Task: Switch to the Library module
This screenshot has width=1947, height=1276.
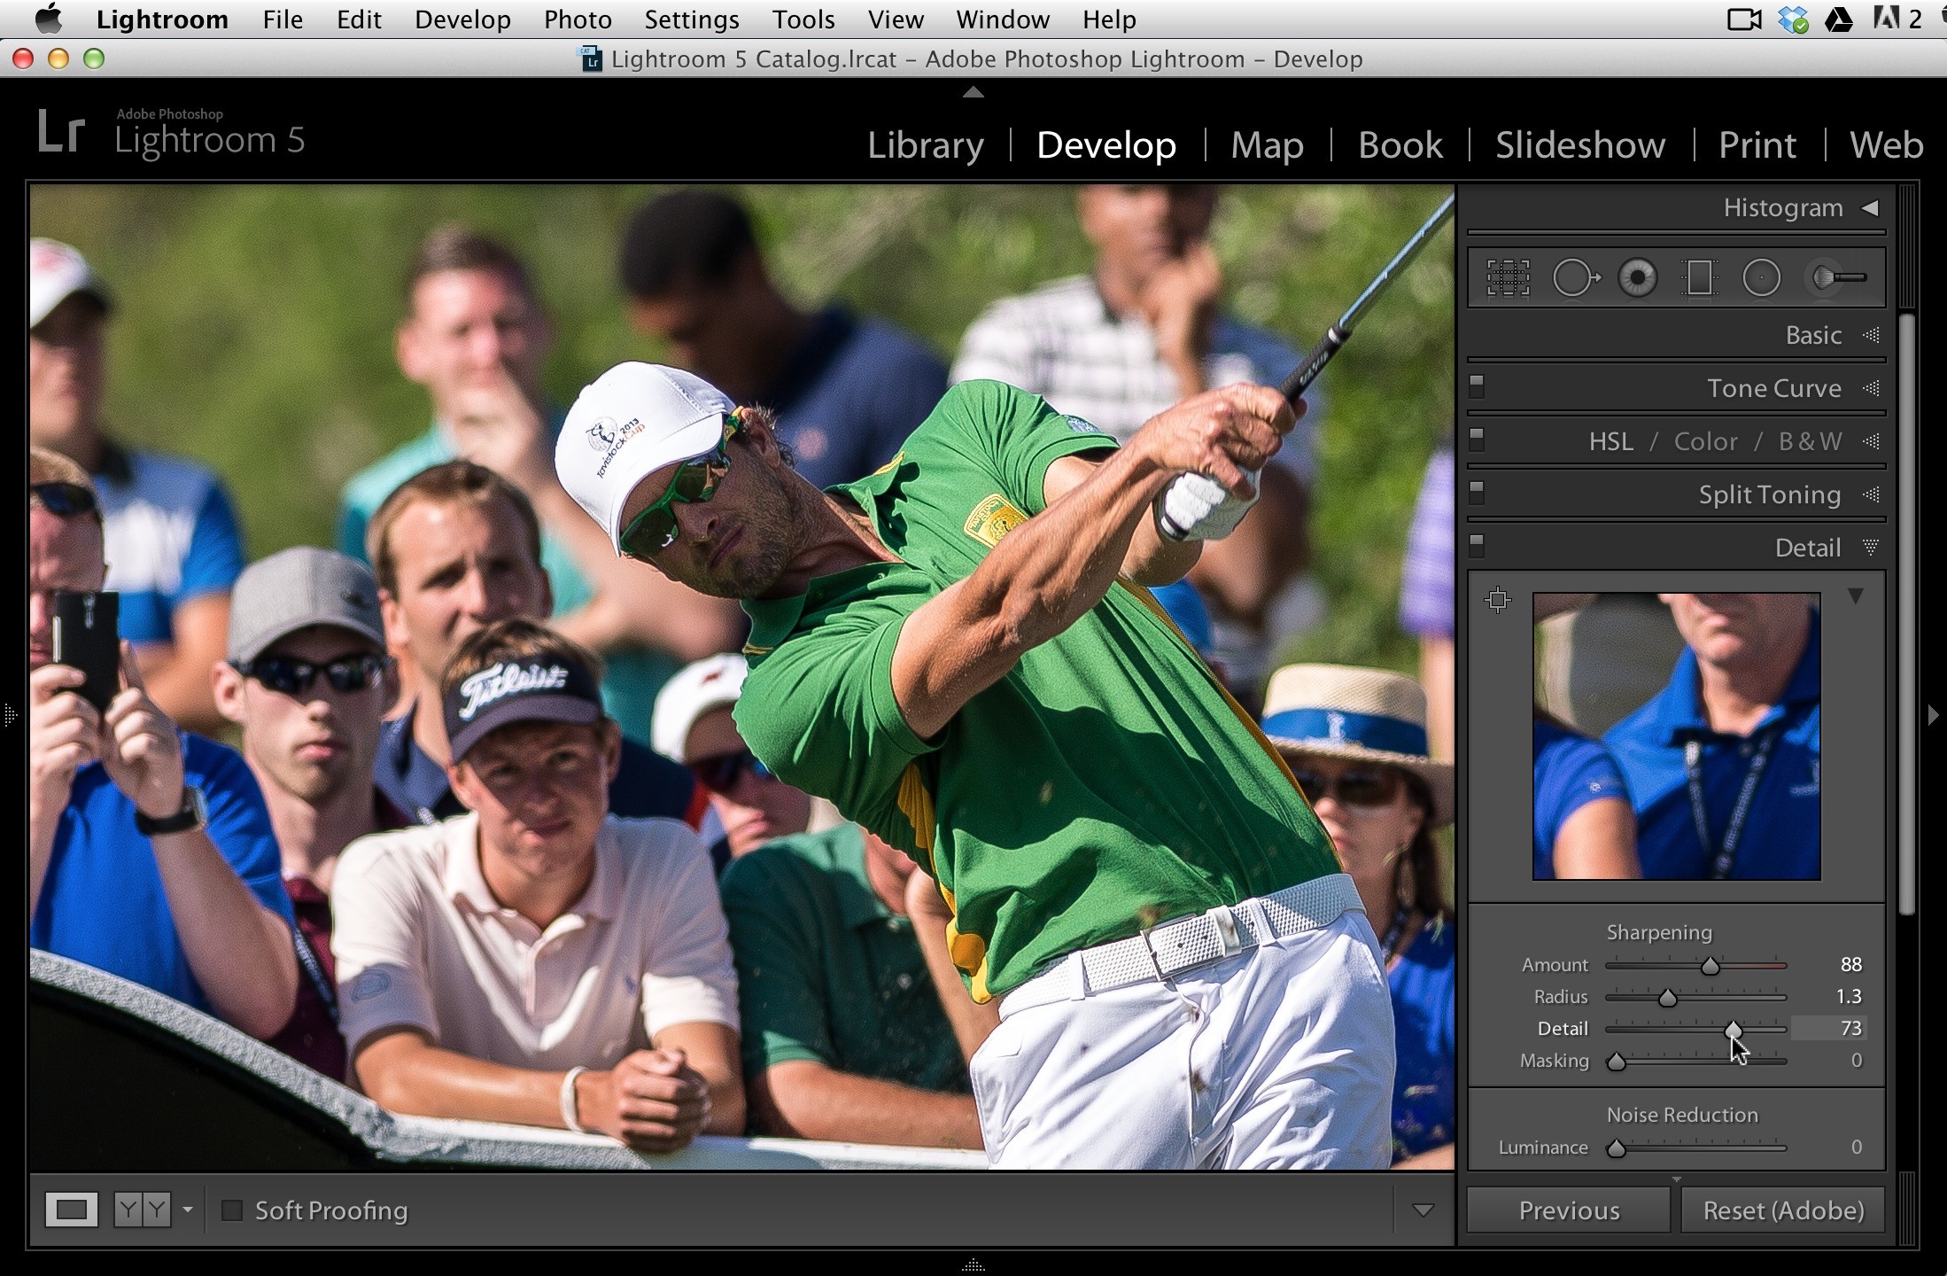Action: click(926, 145)
